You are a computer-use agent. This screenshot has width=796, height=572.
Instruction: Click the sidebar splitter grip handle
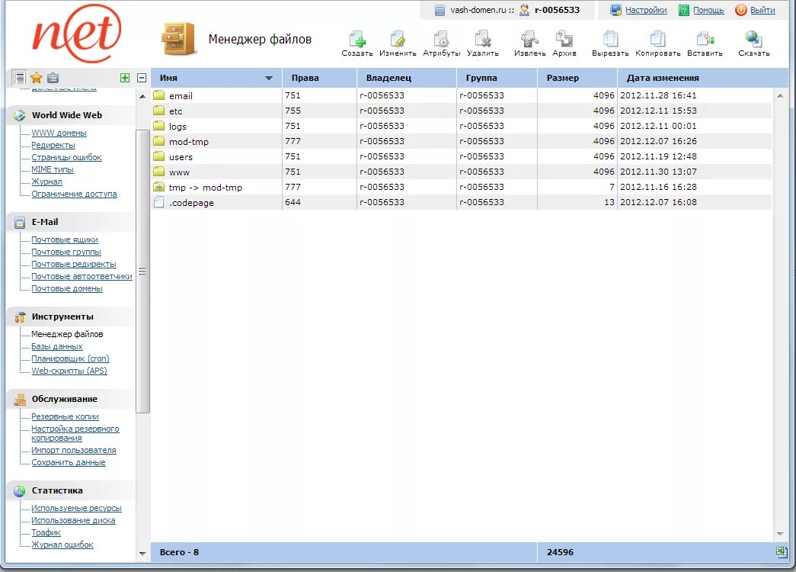click(x=142, y=271)
